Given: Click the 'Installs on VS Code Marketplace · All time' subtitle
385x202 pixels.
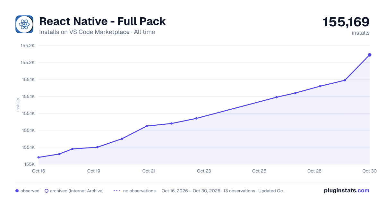Looking at the screenshot, I should click(97, 32).
